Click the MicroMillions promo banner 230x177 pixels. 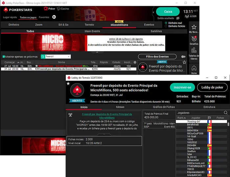[x=93, y=43]
